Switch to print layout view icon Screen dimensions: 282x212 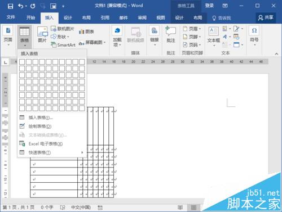193,208
